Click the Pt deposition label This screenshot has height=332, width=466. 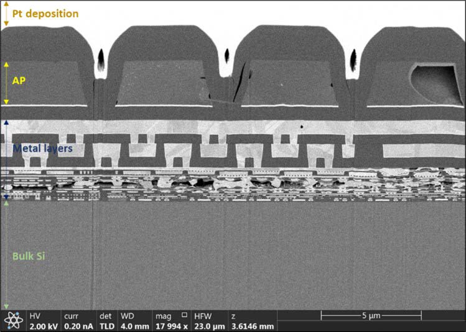pyautogui.click(x=45, y=14)
